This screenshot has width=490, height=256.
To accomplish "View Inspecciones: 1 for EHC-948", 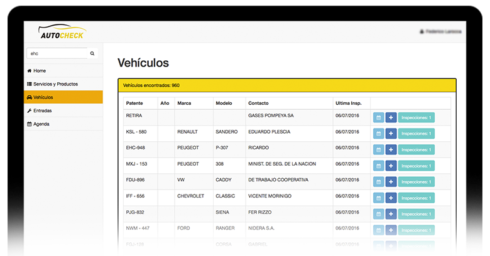I will [x=416, y=149].
